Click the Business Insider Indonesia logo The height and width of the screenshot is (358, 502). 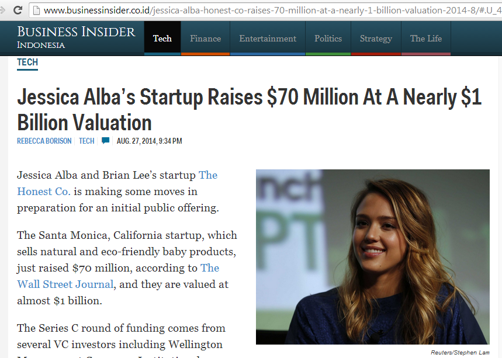click(x=76, y=37)
